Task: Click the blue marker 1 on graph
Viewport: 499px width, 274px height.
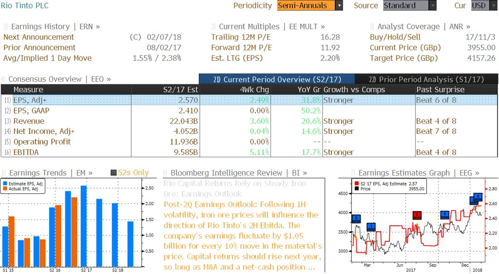Action: tap(445, 215)
